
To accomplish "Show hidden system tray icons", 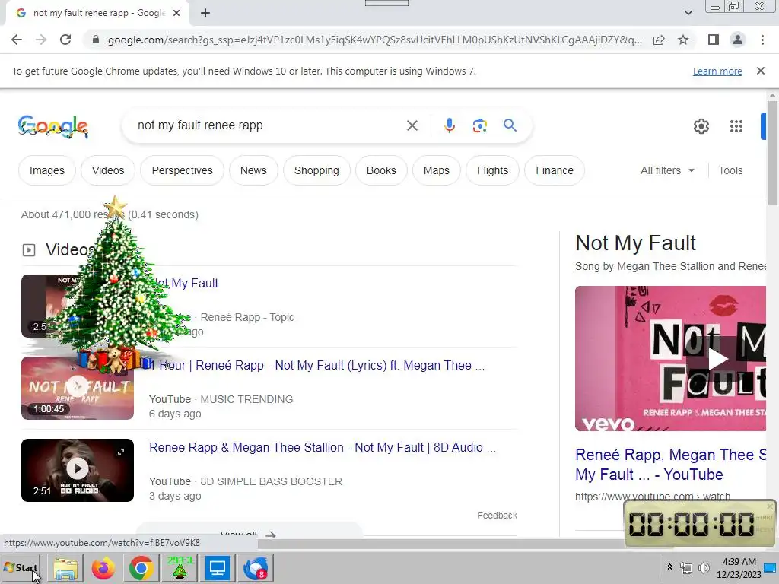I will (x=669, y=567).
